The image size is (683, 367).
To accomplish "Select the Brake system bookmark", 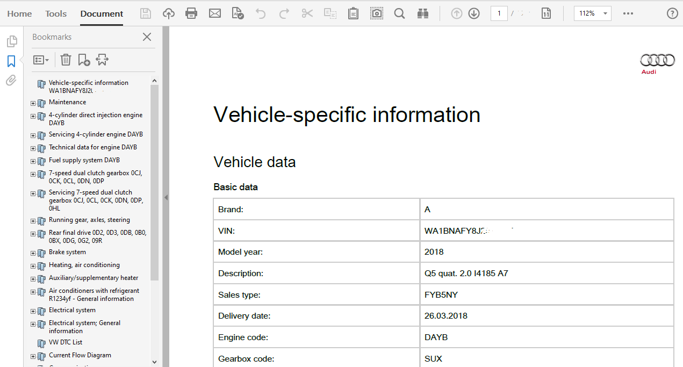I will tap(67, 251).
